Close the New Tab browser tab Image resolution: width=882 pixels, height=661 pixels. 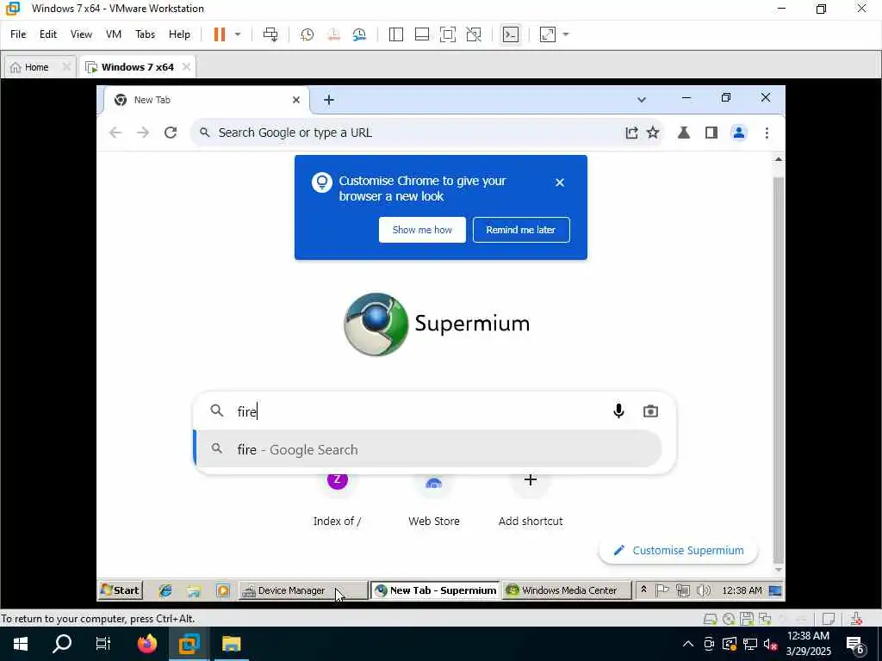296,100
